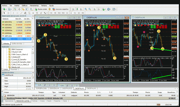Select the Fibonacci Retracement tool

[29, 13]
